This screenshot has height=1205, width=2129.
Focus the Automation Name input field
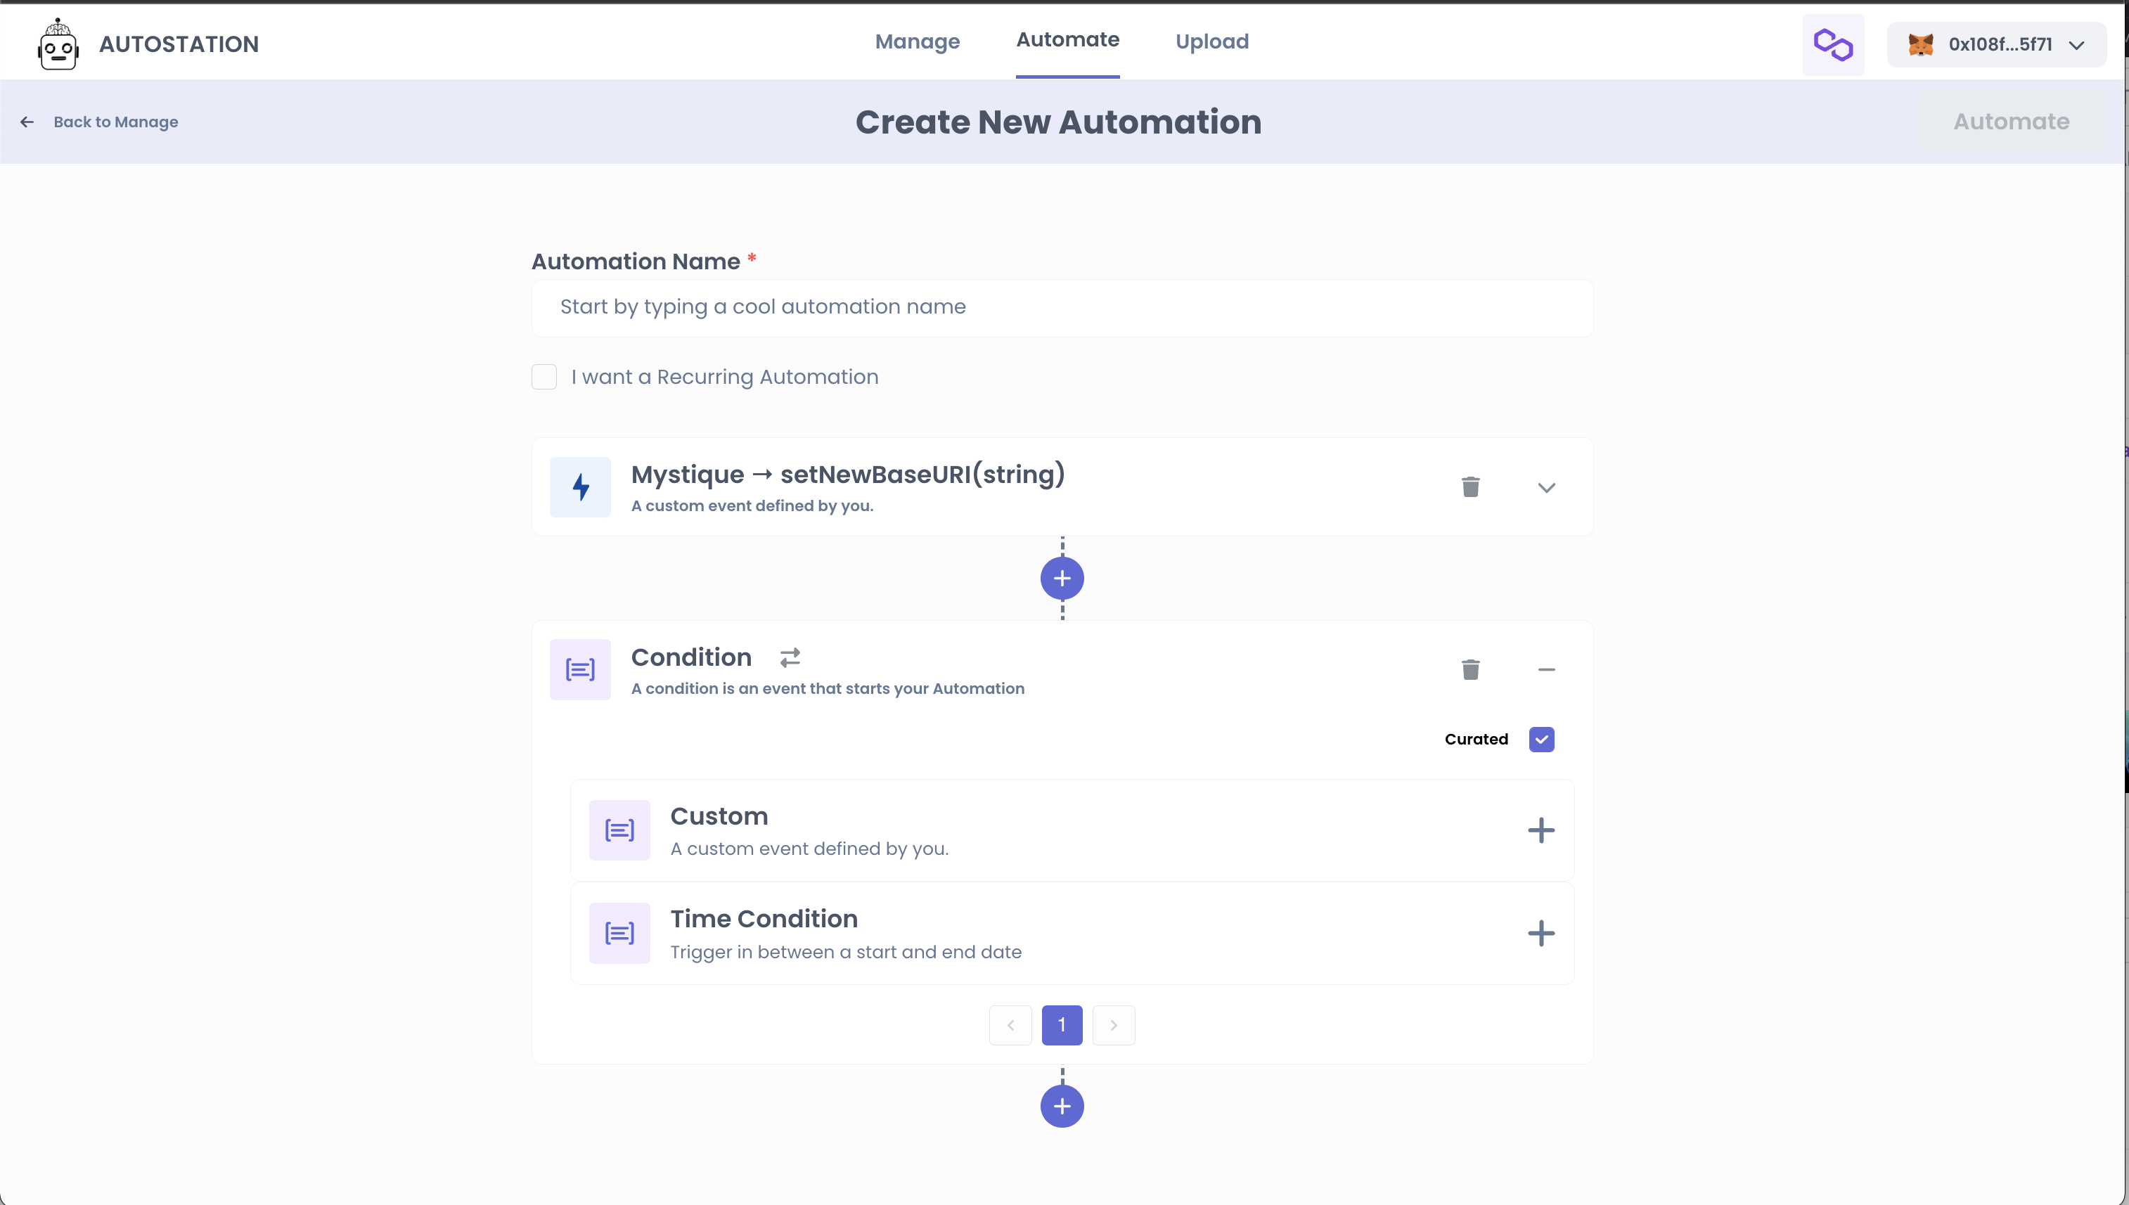pyautogui.click(x=1062, y=308)
